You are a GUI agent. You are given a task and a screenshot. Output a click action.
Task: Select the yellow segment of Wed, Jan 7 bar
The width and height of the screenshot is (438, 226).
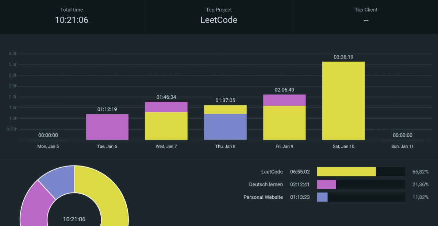point(166,126)
